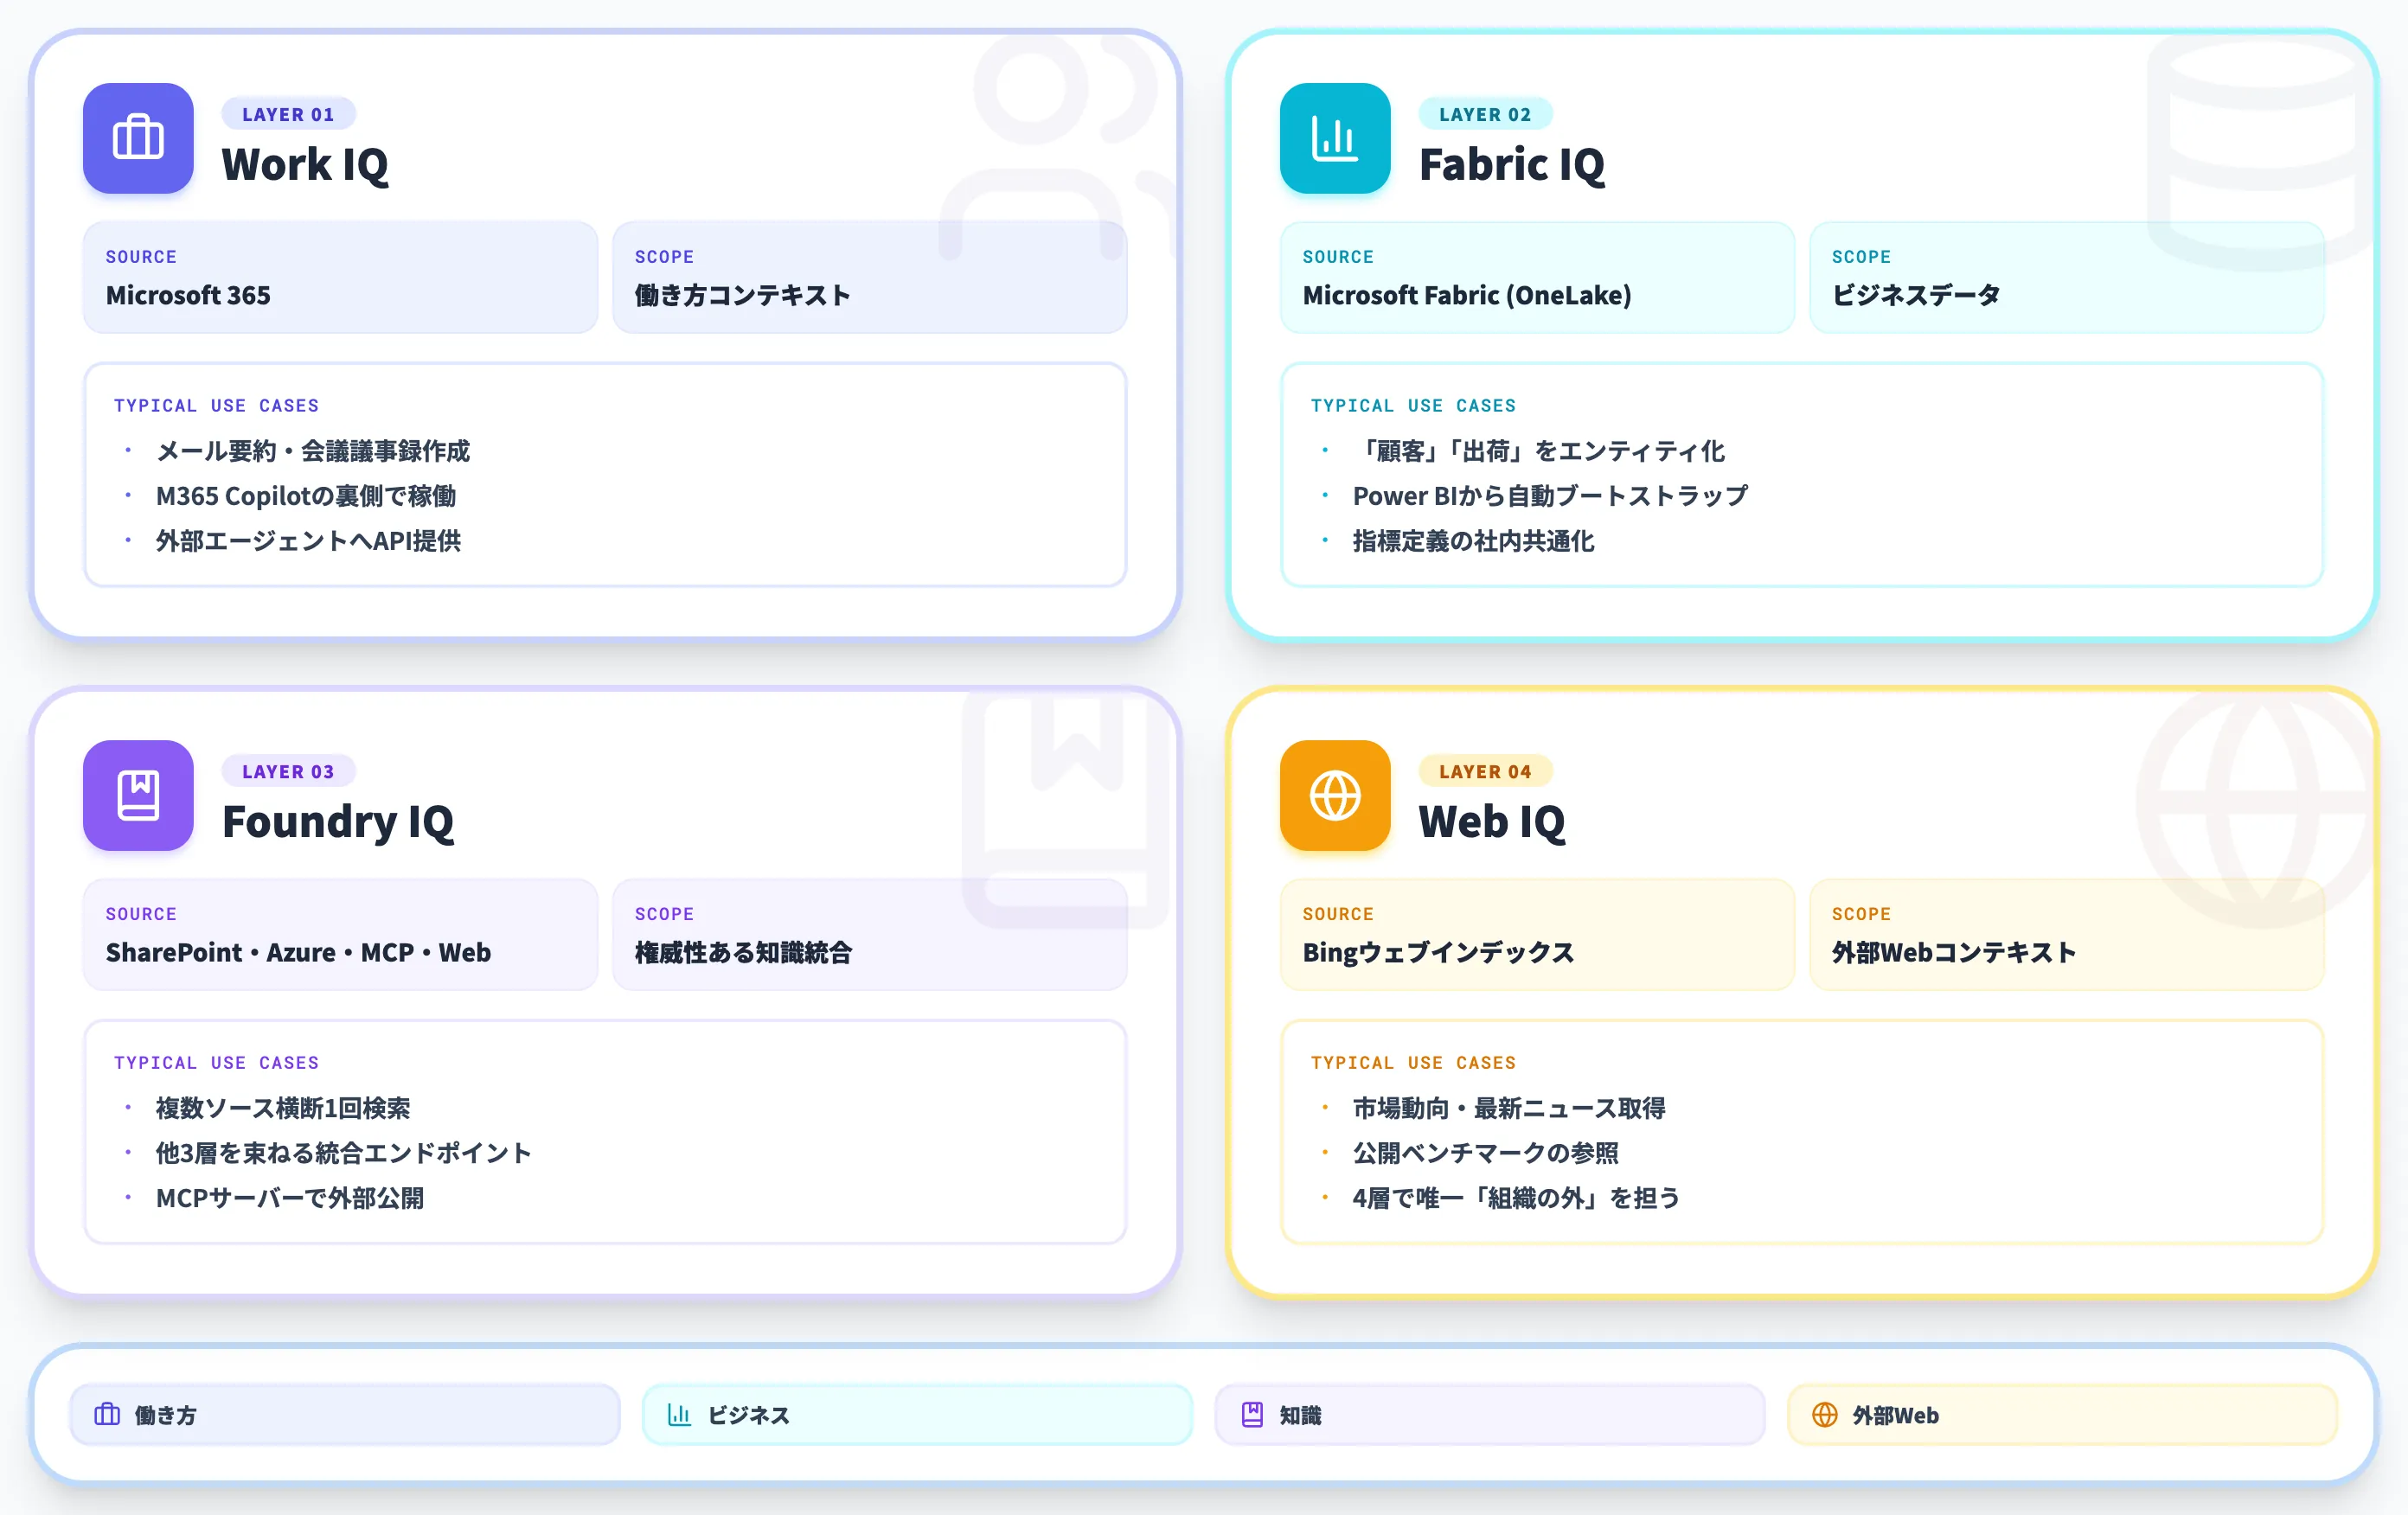Open the 働き方 legend chip
The image size is (2408, 1515).
345,1414
